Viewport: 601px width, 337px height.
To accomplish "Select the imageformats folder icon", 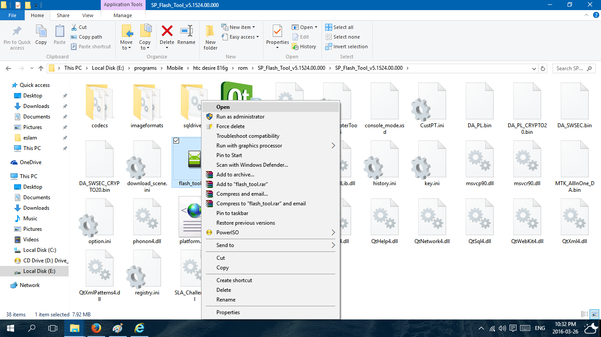I will click(147, 102).
